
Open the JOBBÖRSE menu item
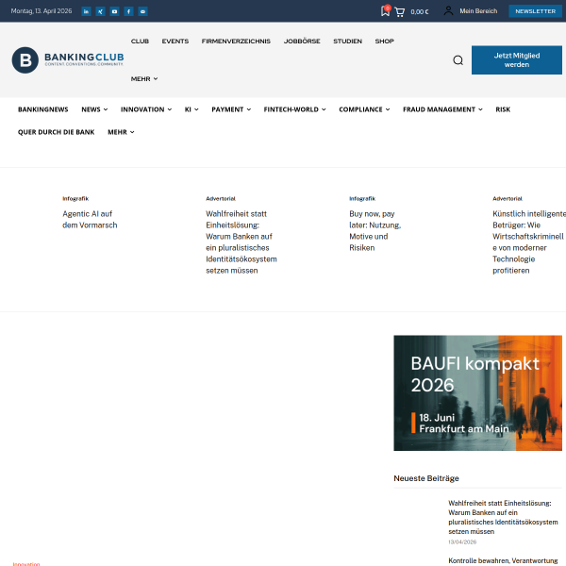pos(302,42)
